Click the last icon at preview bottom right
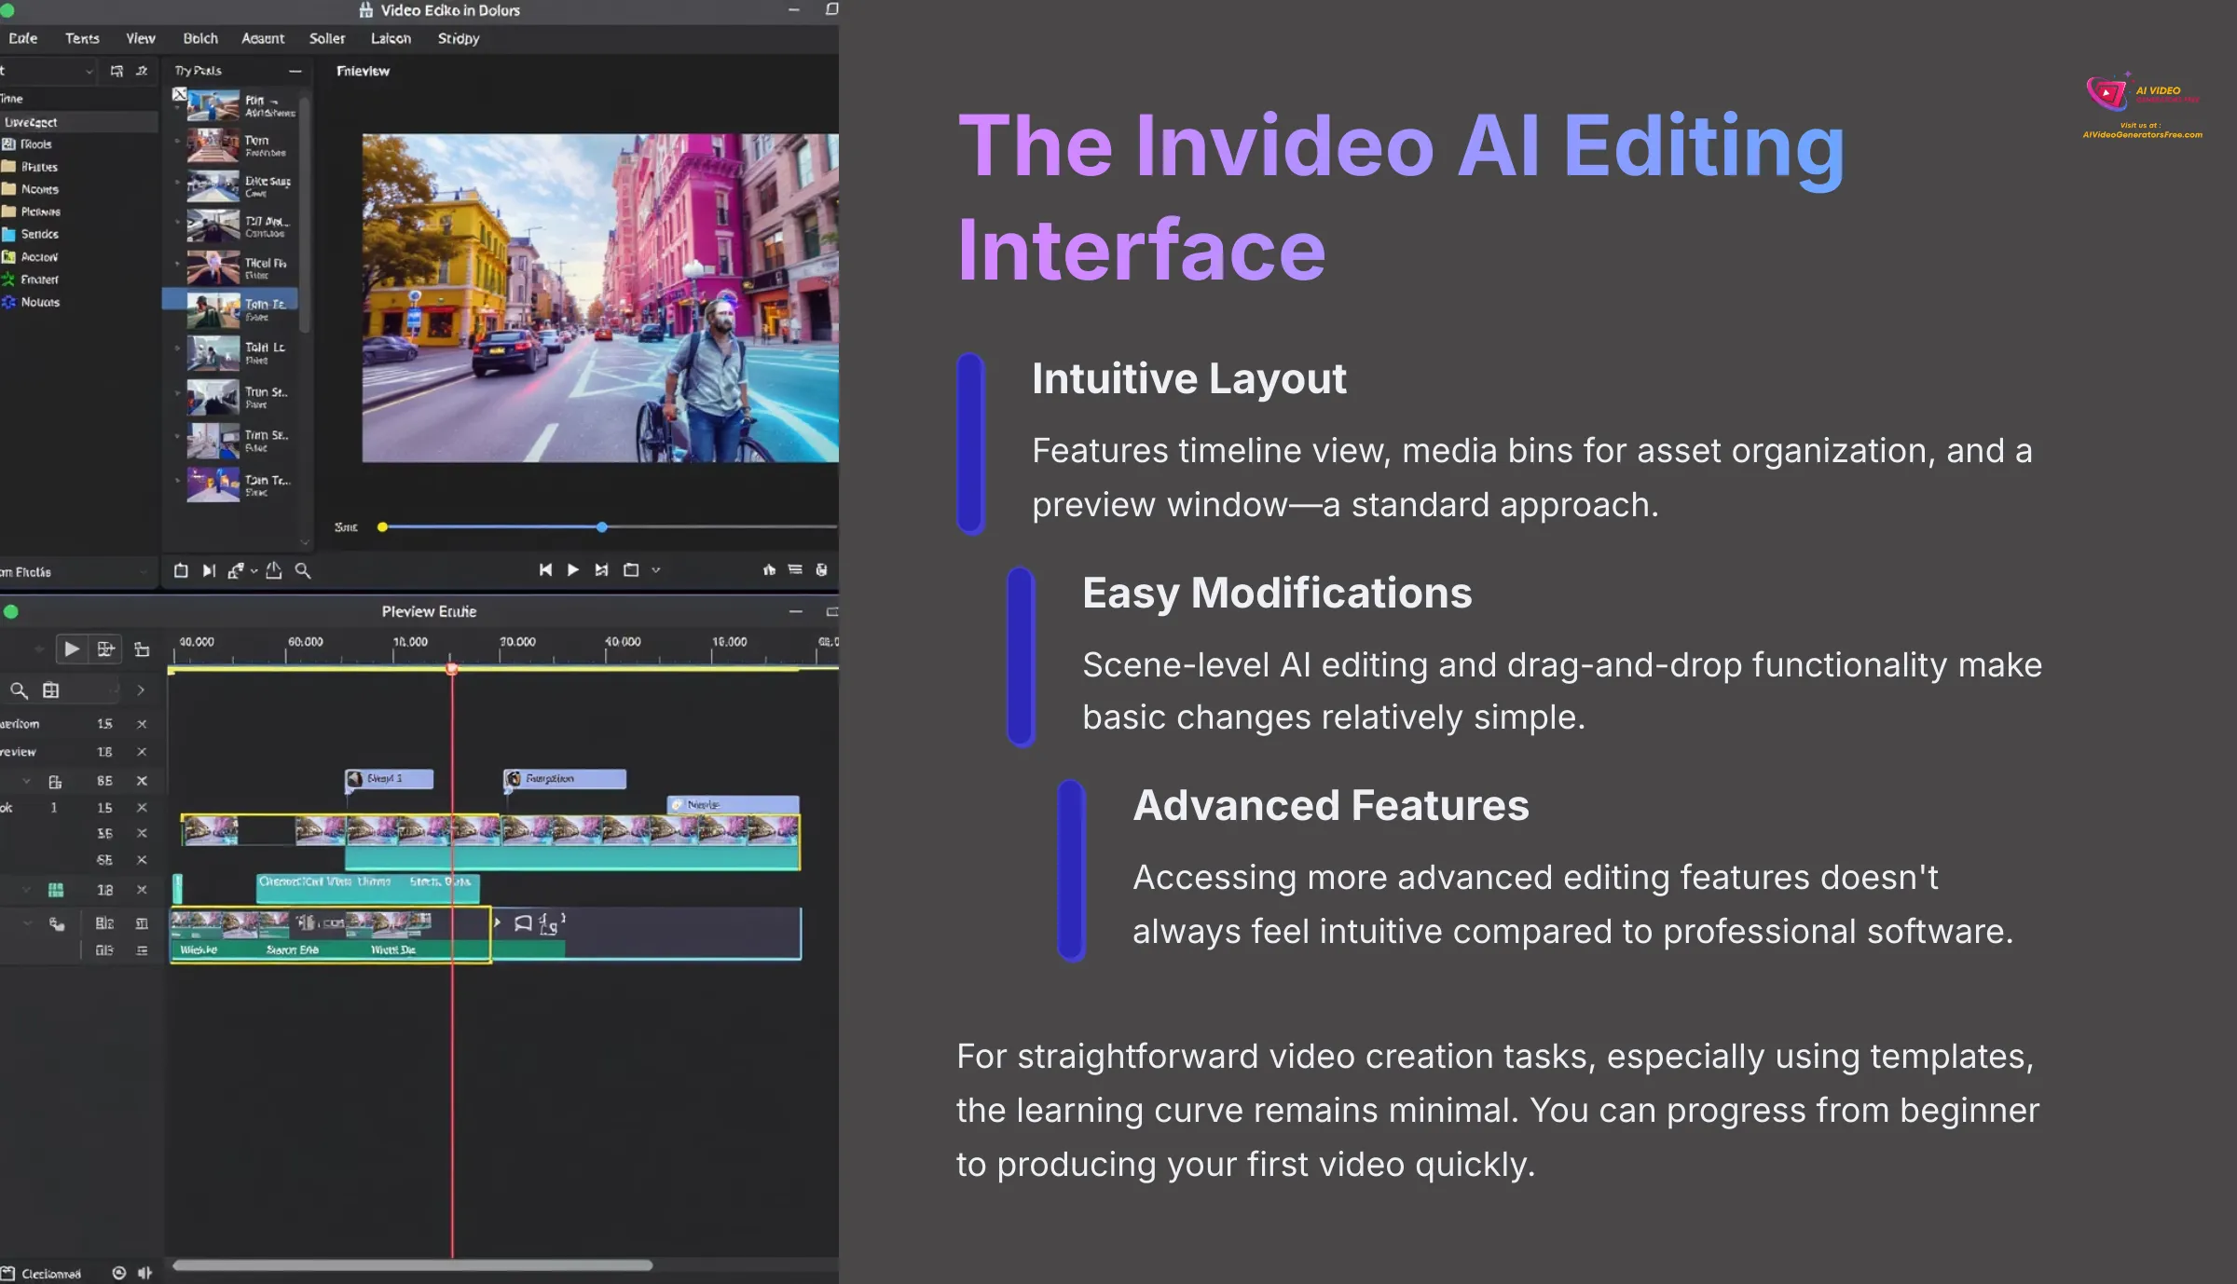 tap(821, 569)
